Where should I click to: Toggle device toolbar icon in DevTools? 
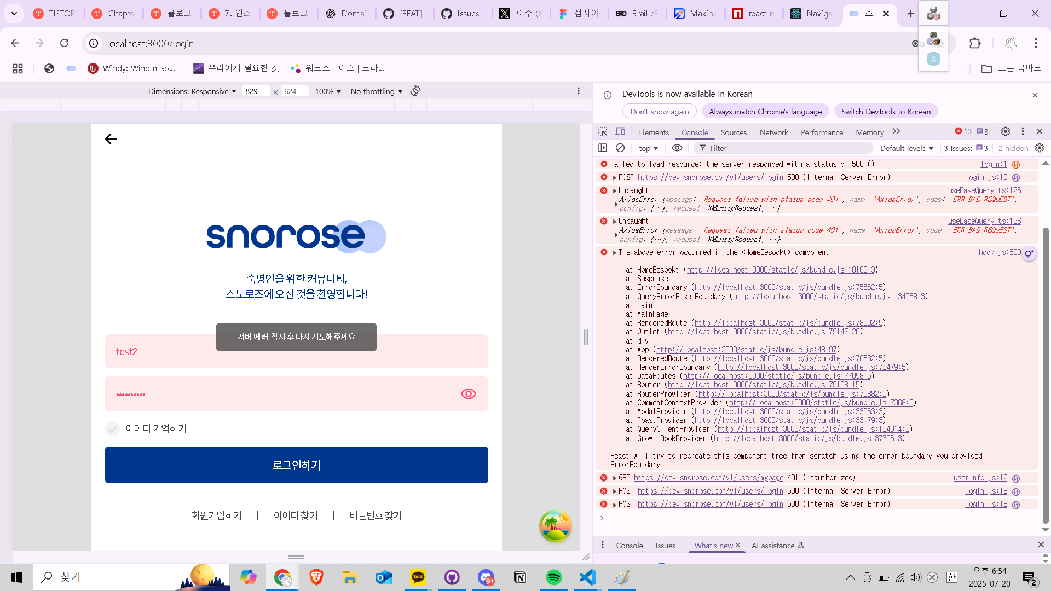(620, 132)
